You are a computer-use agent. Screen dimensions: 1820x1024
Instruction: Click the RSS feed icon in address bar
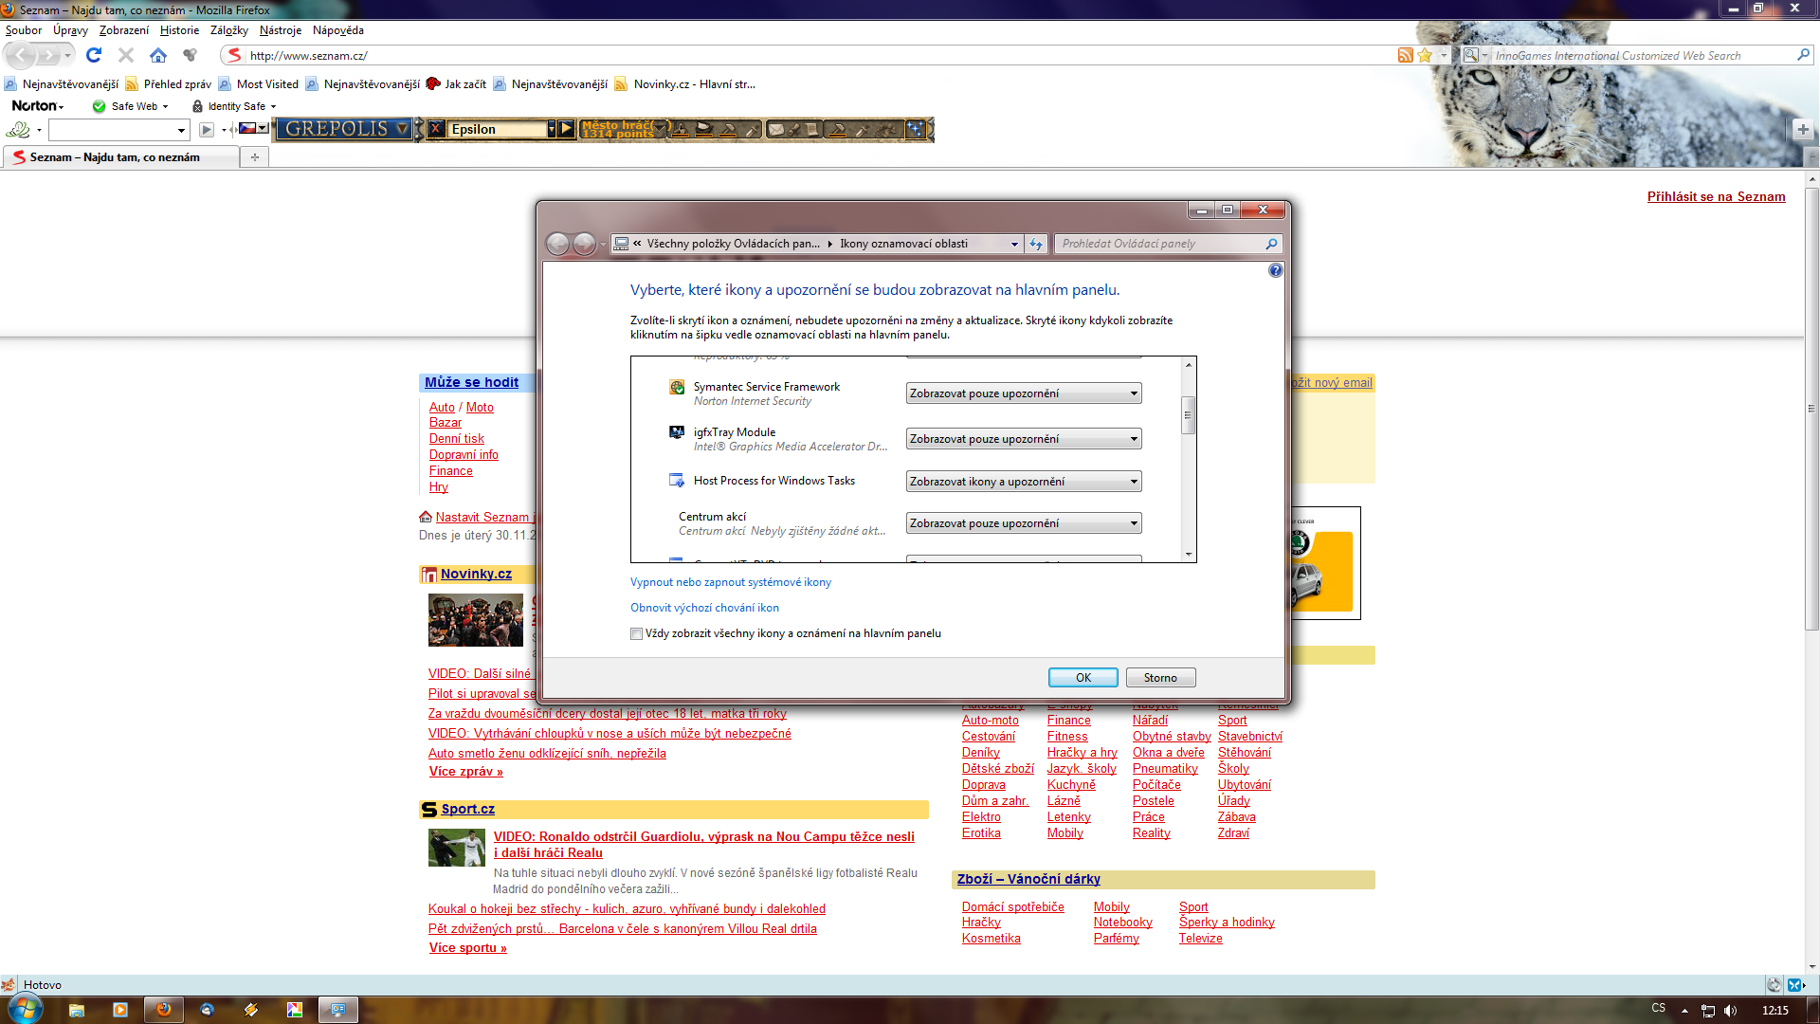1405,55
